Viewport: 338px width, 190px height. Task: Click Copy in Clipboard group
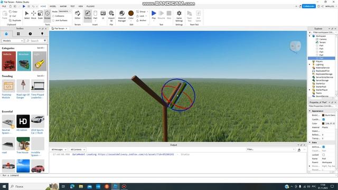tap(13, 12)
